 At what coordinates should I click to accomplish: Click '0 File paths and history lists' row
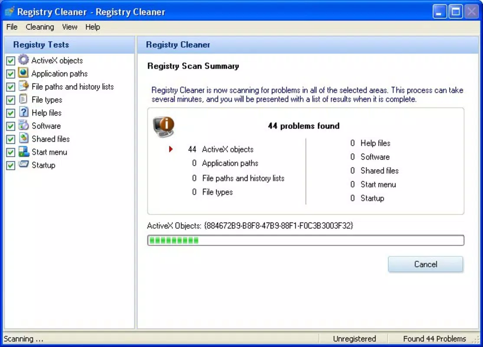[238, 178]
